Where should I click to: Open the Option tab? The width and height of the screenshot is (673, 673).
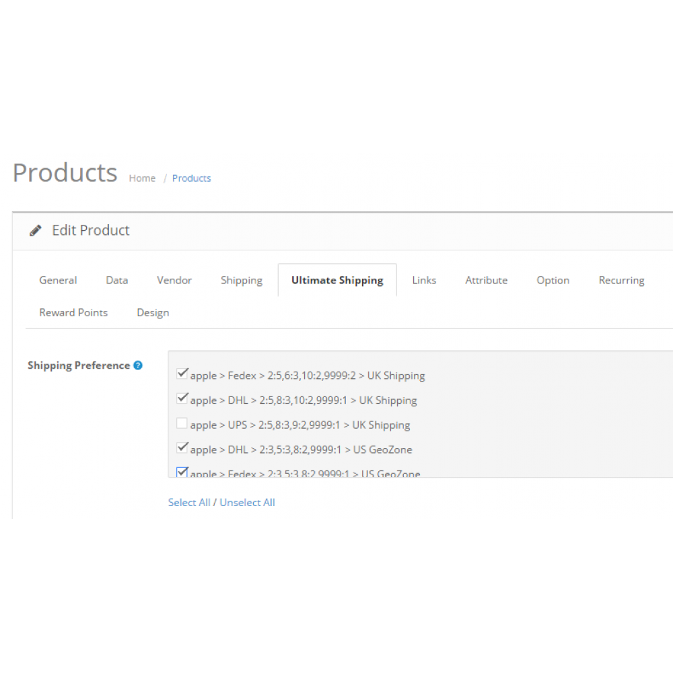553,280
